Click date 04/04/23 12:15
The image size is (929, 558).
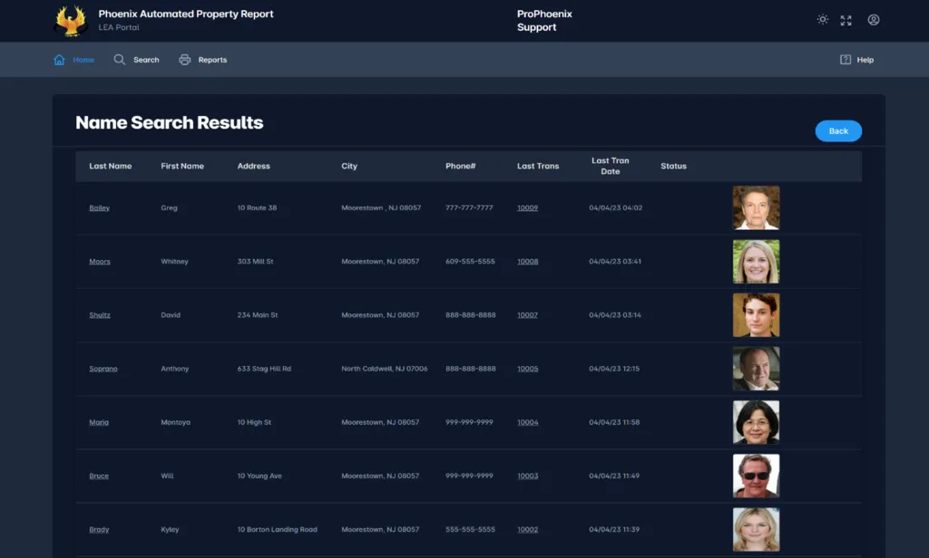tap(614, 369)
